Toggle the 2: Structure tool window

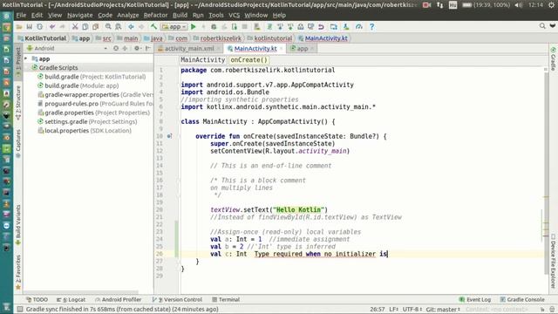point(18,103)
